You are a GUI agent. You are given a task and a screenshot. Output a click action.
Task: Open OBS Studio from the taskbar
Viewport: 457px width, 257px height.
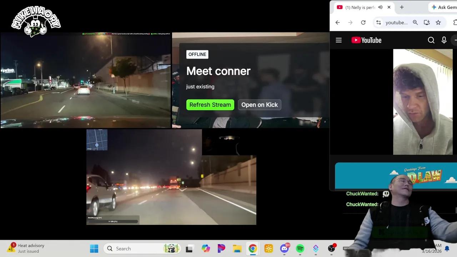tap(332, 248)
